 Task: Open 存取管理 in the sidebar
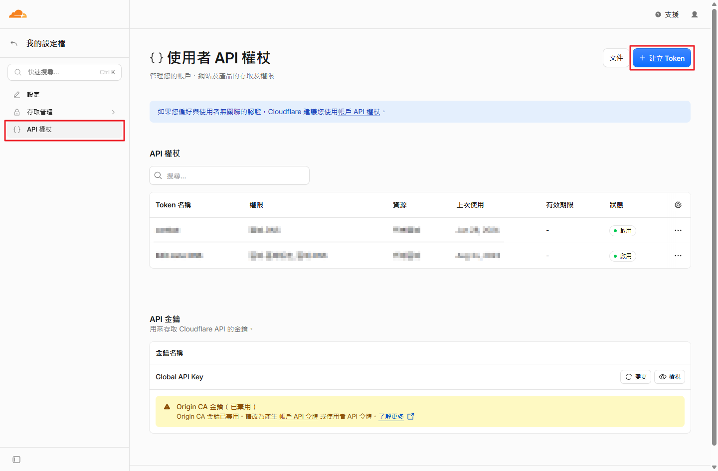(64, 112)
